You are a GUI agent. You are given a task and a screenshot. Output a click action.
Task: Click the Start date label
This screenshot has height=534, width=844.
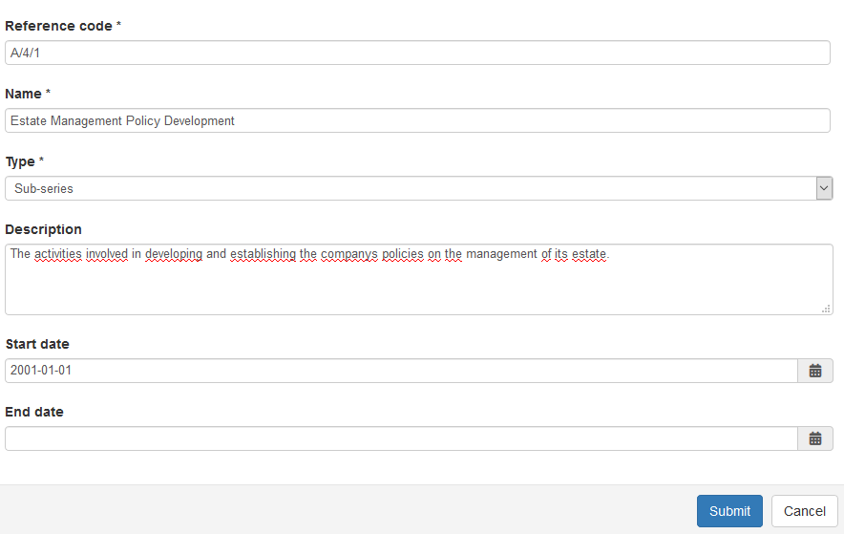37,344
